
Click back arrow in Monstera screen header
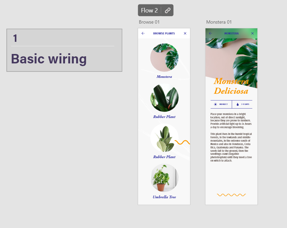pyautogui.click(x=211, y=33)
